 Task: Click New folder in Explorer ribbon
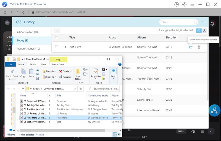click(x=78, y=74)
